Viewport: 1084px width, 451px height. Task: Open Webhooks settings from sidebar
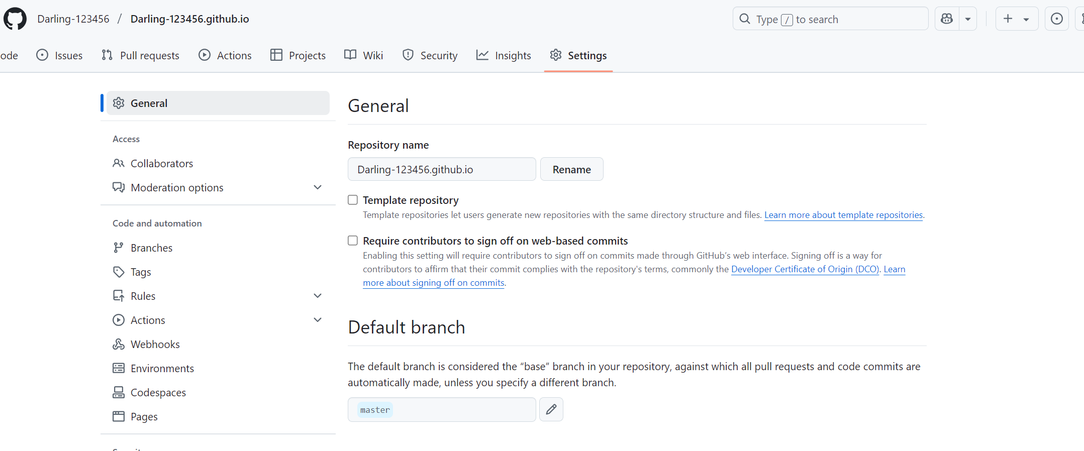(x=155, y=344)
